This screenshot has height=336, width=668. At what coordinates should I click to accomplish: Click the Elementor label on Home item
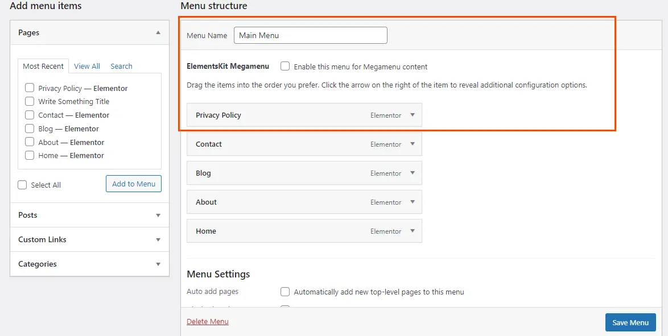coord(386,231)
